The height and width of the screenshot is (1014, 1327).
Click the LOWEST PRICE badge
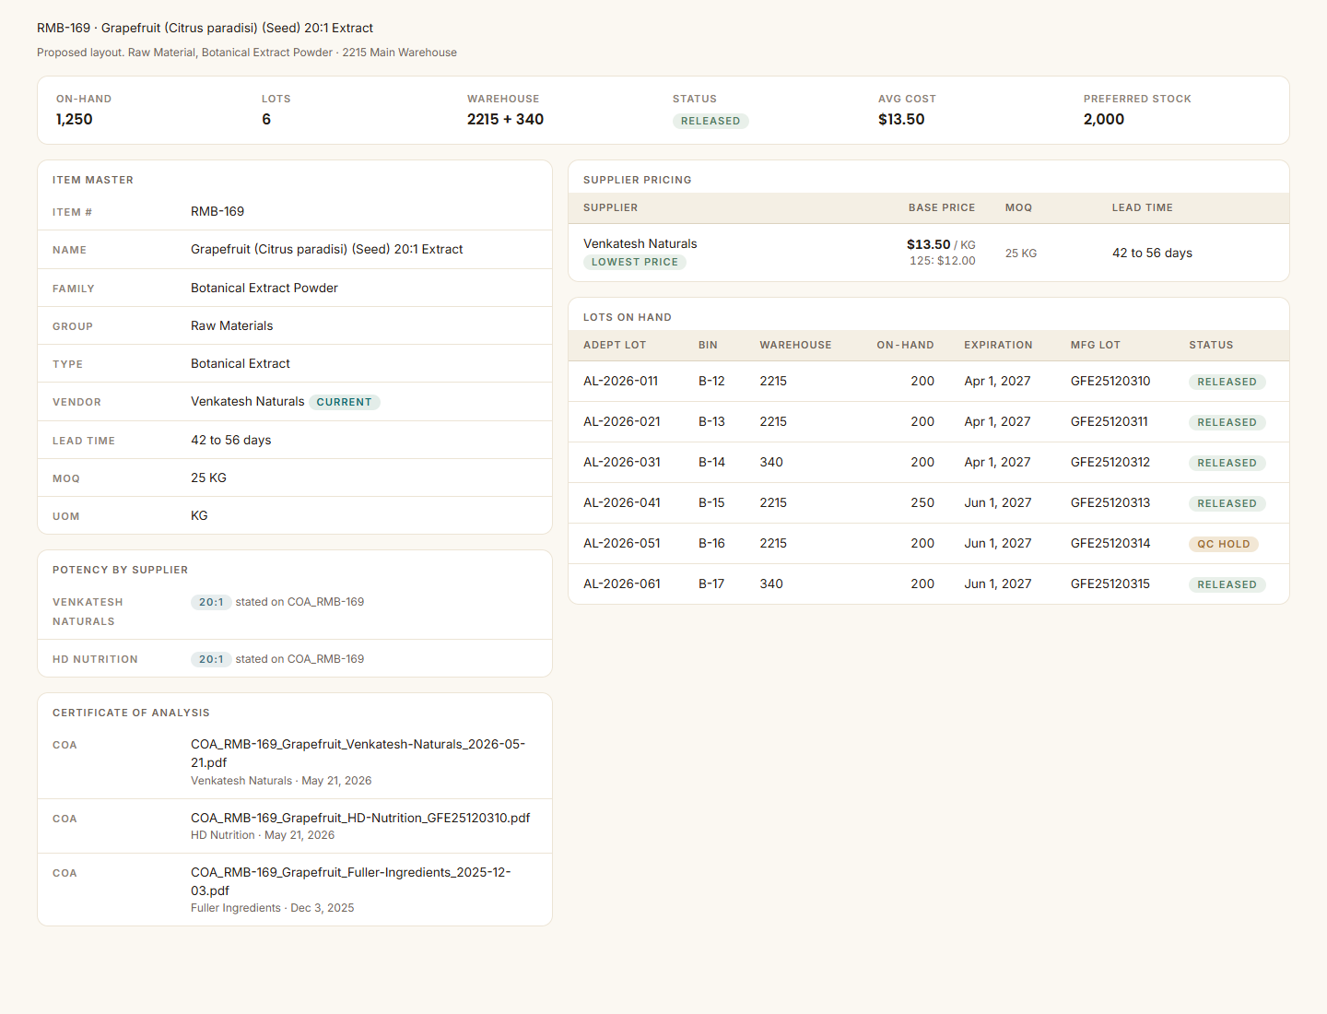(635, 262)
